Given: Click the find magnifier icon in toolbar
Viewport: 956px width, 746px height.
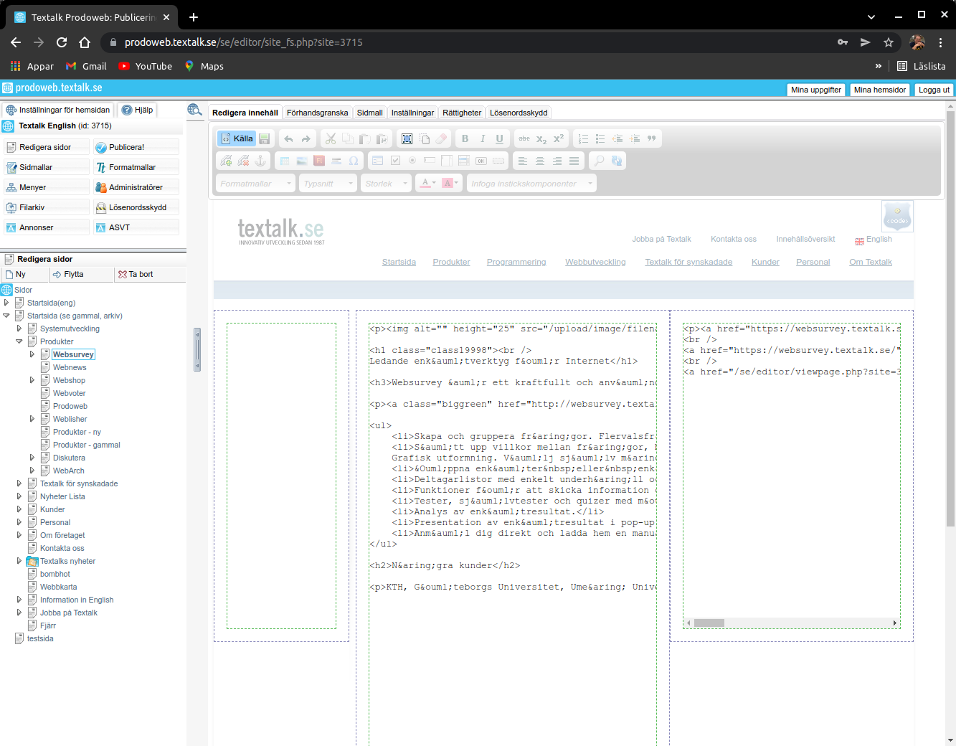Looking at the screenshot, I should coord(599,161).
